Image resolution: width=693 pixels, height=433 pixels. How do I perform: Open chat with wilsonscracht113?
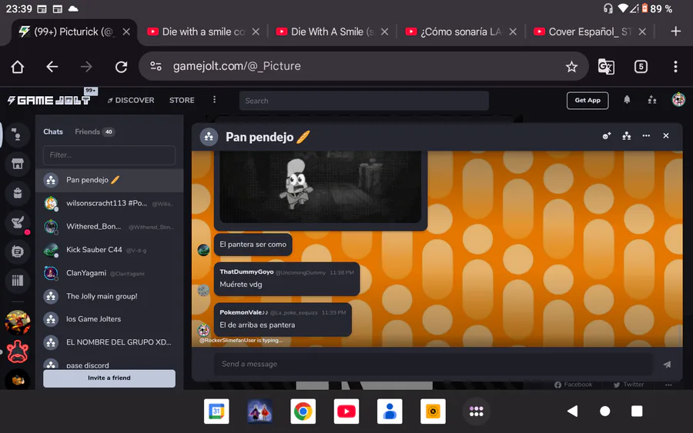tap(109, 203)
